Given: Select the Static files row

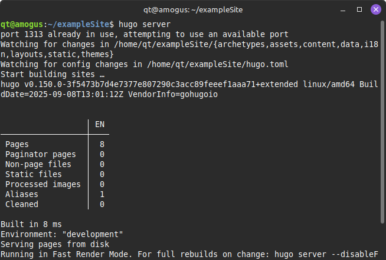Looking at the screenshot, I should point(34,174).
